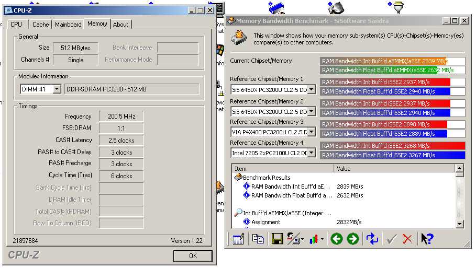Select Int Buff'd aEMMX/aSSE (Integer row

(344, 213)
